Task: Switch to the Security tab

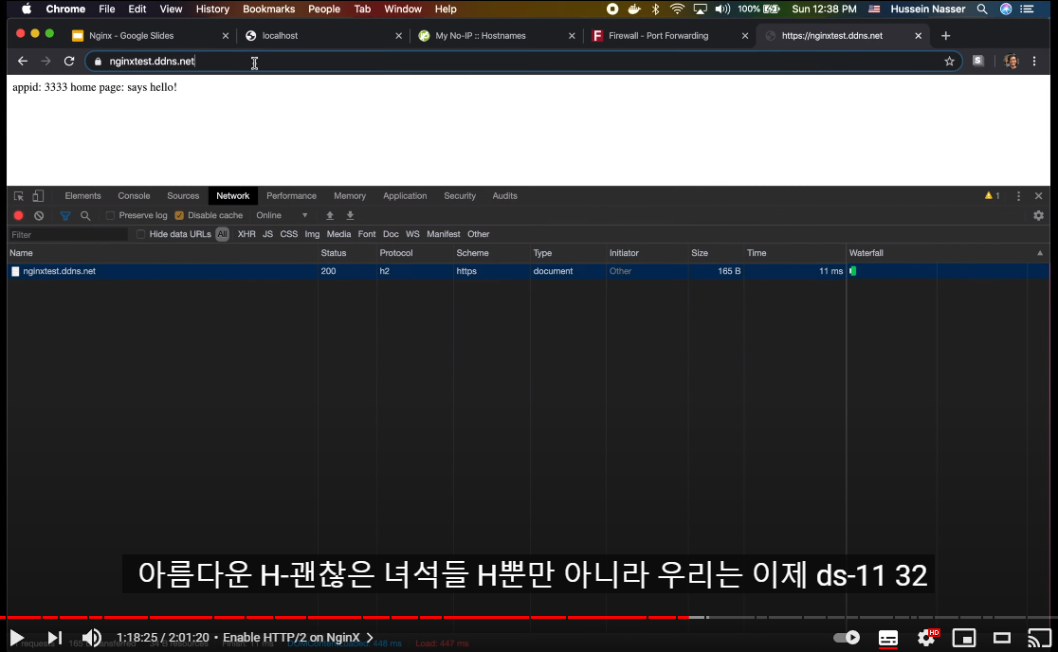Action: click(460, 196)
